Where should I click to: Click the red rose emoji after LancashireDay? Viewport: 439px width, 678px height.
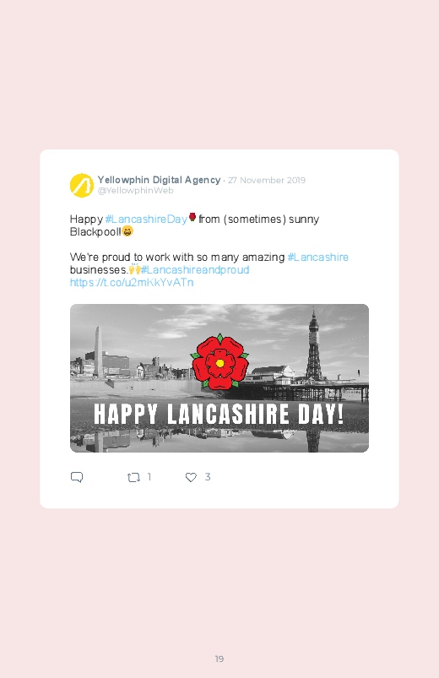[x=192, y=217]
